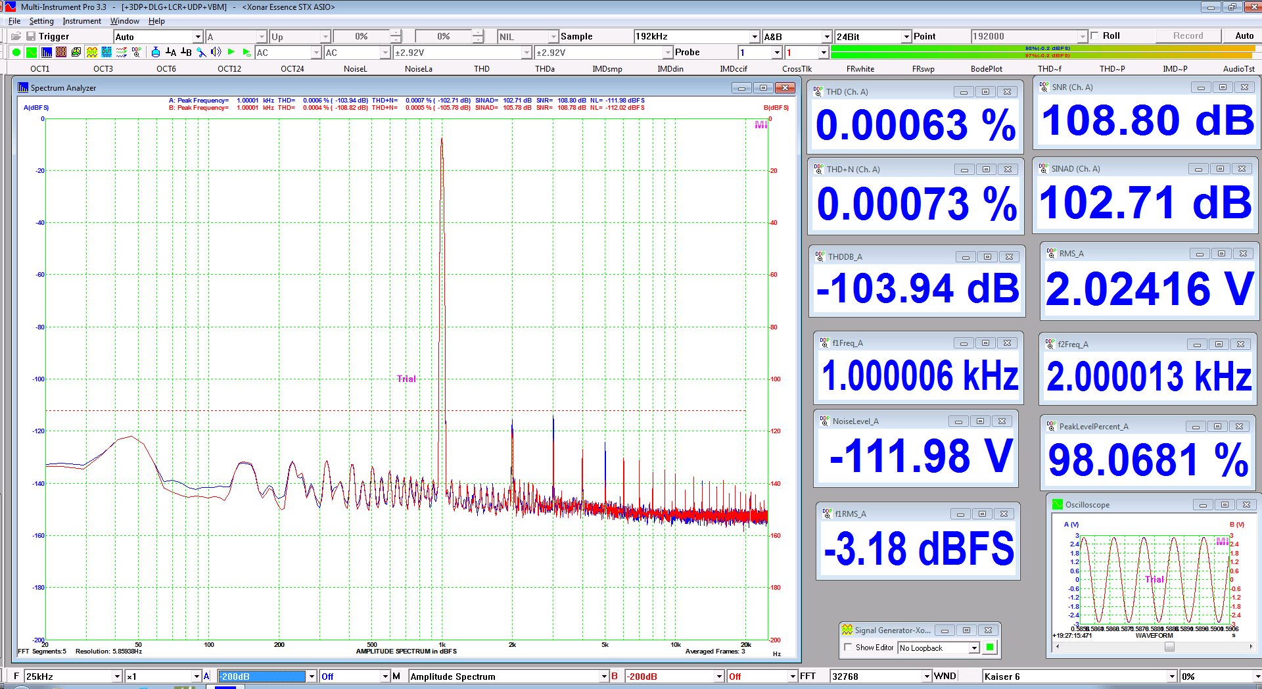The image size is (1262, 689).
Task: Open the Oscilloscope instrument icon in the toolbar
Action: tap(31, 52)
